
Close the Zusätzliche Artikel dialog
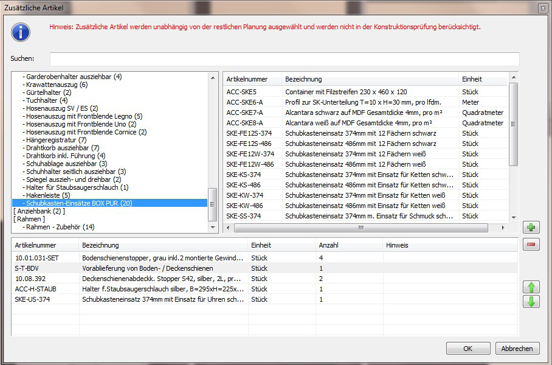point(542,8)
